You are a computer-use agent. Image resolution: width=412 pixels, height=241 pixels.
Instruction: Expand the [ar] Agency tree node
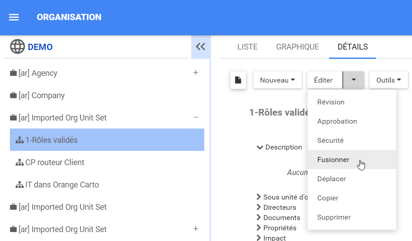coord(195,73)
